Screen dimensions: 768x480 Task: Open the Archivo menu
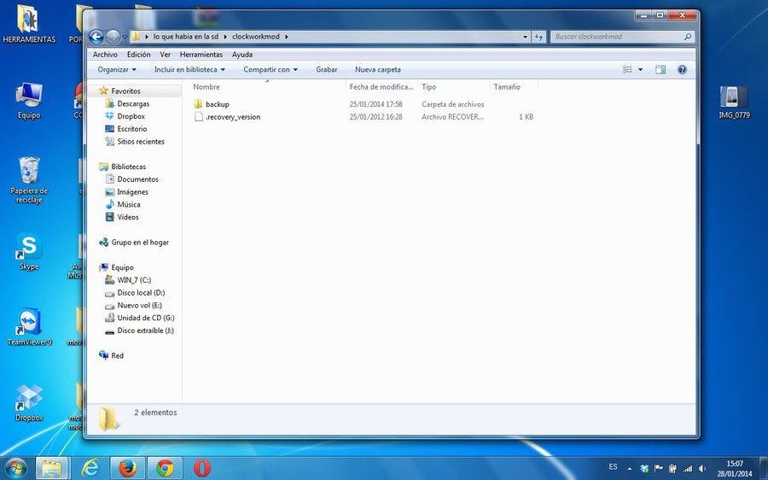click(105, 55)
